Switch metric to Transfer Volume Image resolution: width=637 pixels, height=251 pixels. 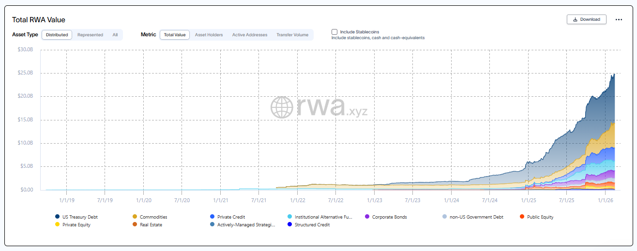coord(292,35)
